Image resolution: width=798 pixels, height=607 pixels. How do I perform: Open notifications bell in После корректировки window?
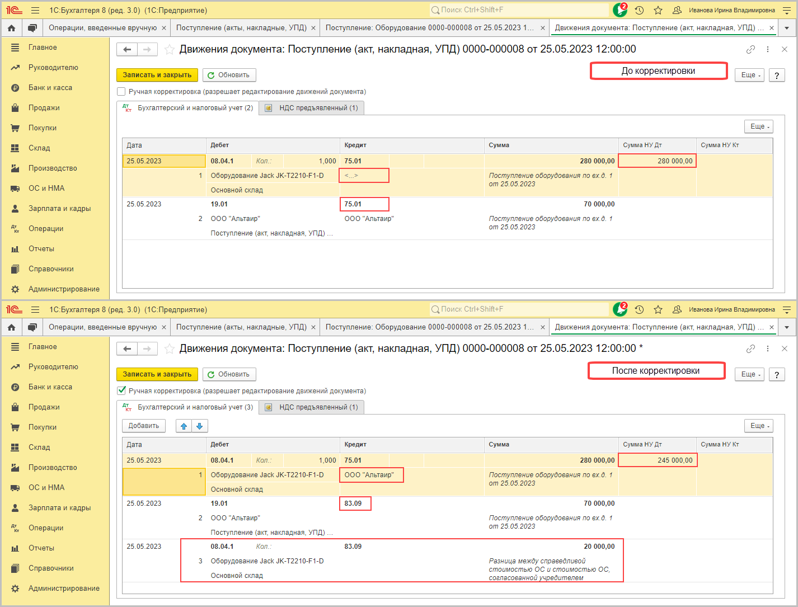[x=620, y=309]
